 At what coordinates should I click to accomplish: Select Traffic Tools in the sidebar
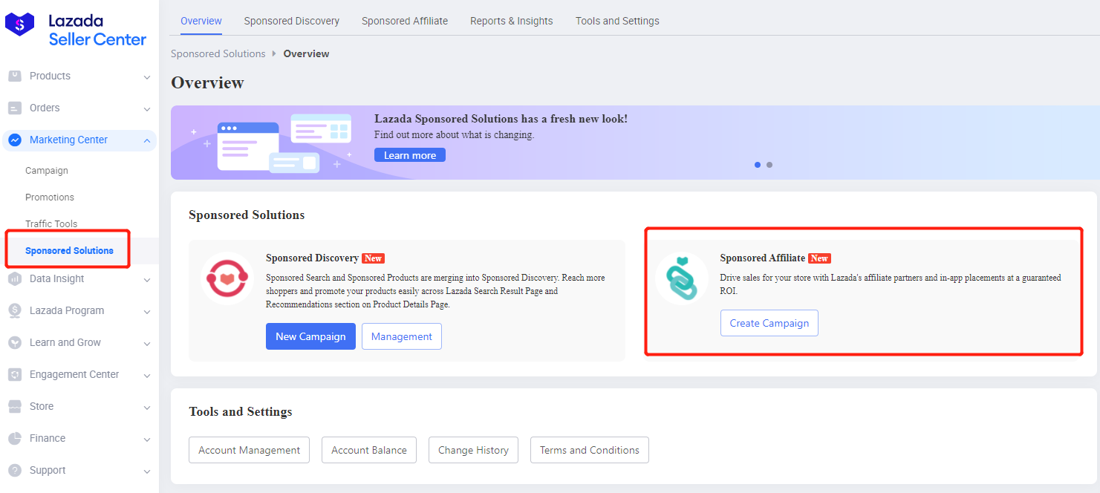51,224
